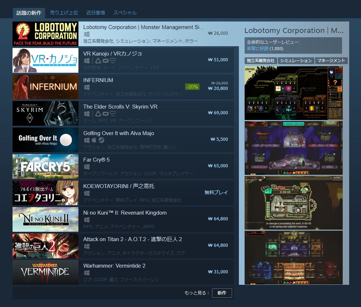Click Windows Mixed Reality icon on VR Kanojo row
Image resolution: width=361 pixels, height=307 pixels.
(112, 61)
